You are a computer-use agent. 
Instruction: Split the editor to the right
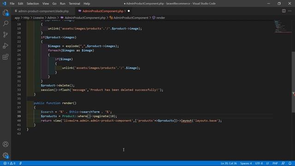tap(284, 11)
